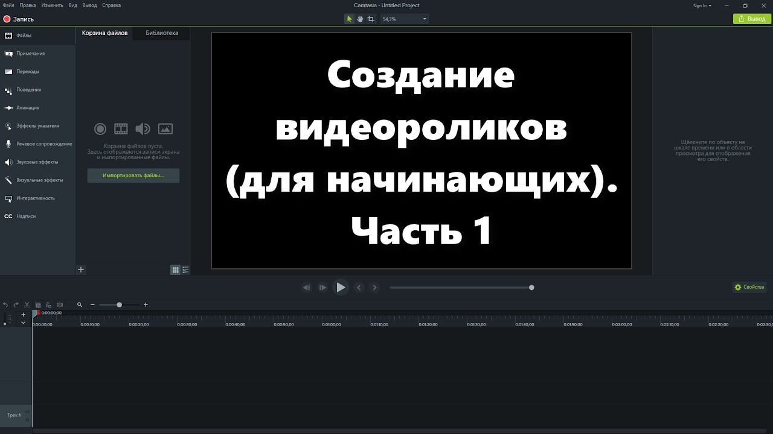Open the Речевое сопровождение voice narration panel
Image resolution: width=773 pixels, height=434 pixels.
point(37,144)
